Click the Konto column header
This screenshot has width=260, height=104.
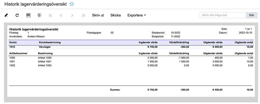click(x=13, y=42)
